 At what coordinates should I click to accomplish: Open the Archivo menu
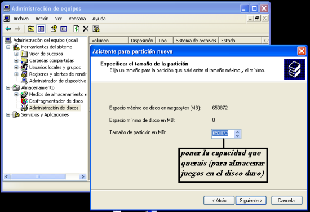[x=21, y=19]
